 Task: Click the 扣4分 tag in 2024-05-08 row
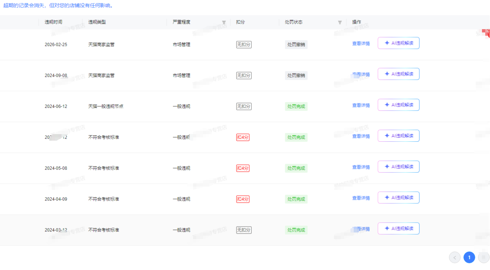click(x=243, y=168)
